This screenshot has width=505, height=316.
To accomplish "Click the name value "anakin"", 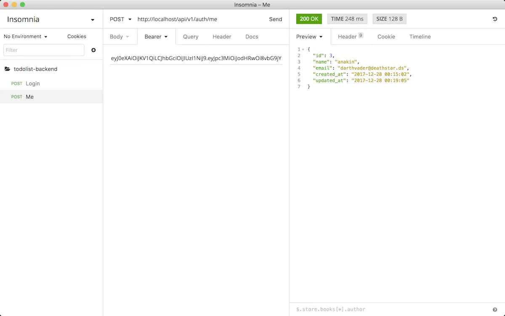I will pyautogui.click(x=346, y=62).
